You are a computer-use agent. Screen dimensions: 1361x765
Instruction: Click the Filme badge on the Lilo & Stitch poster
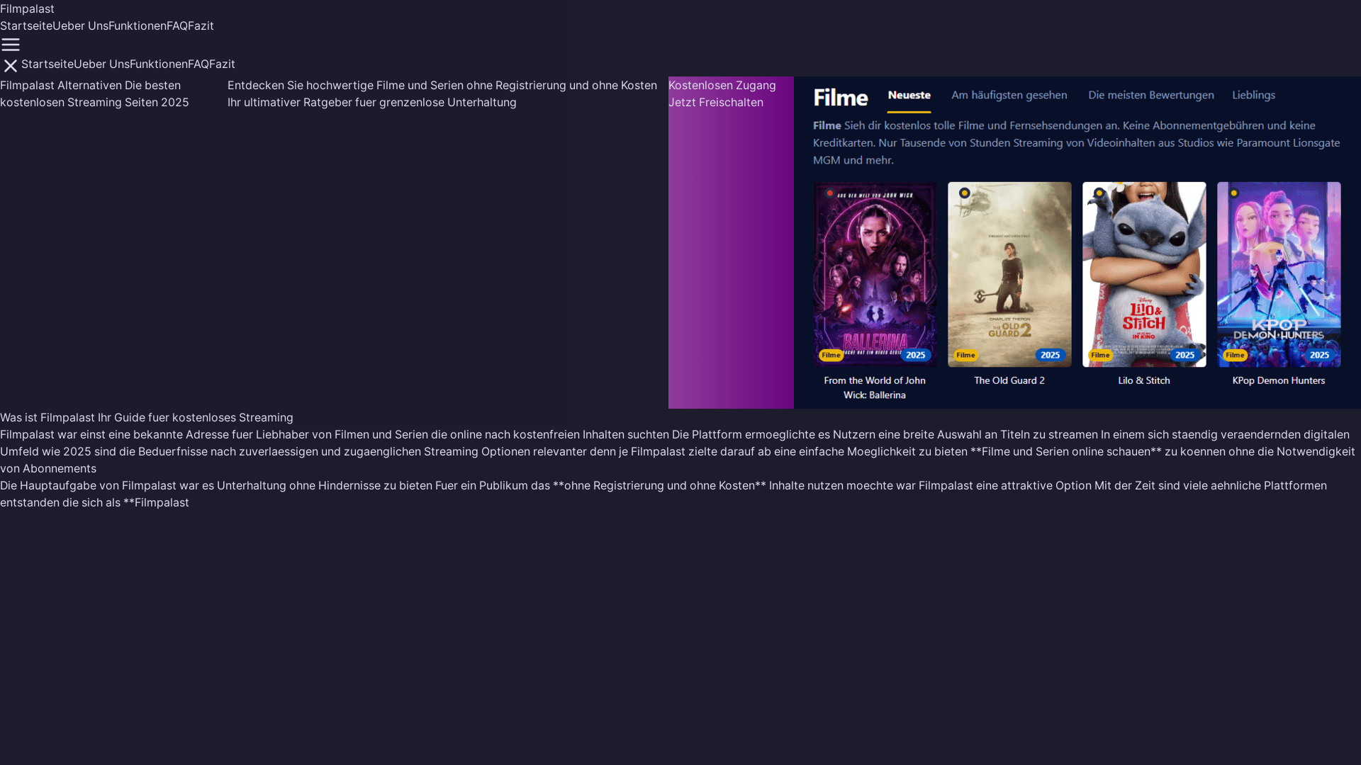(1100, 355)
